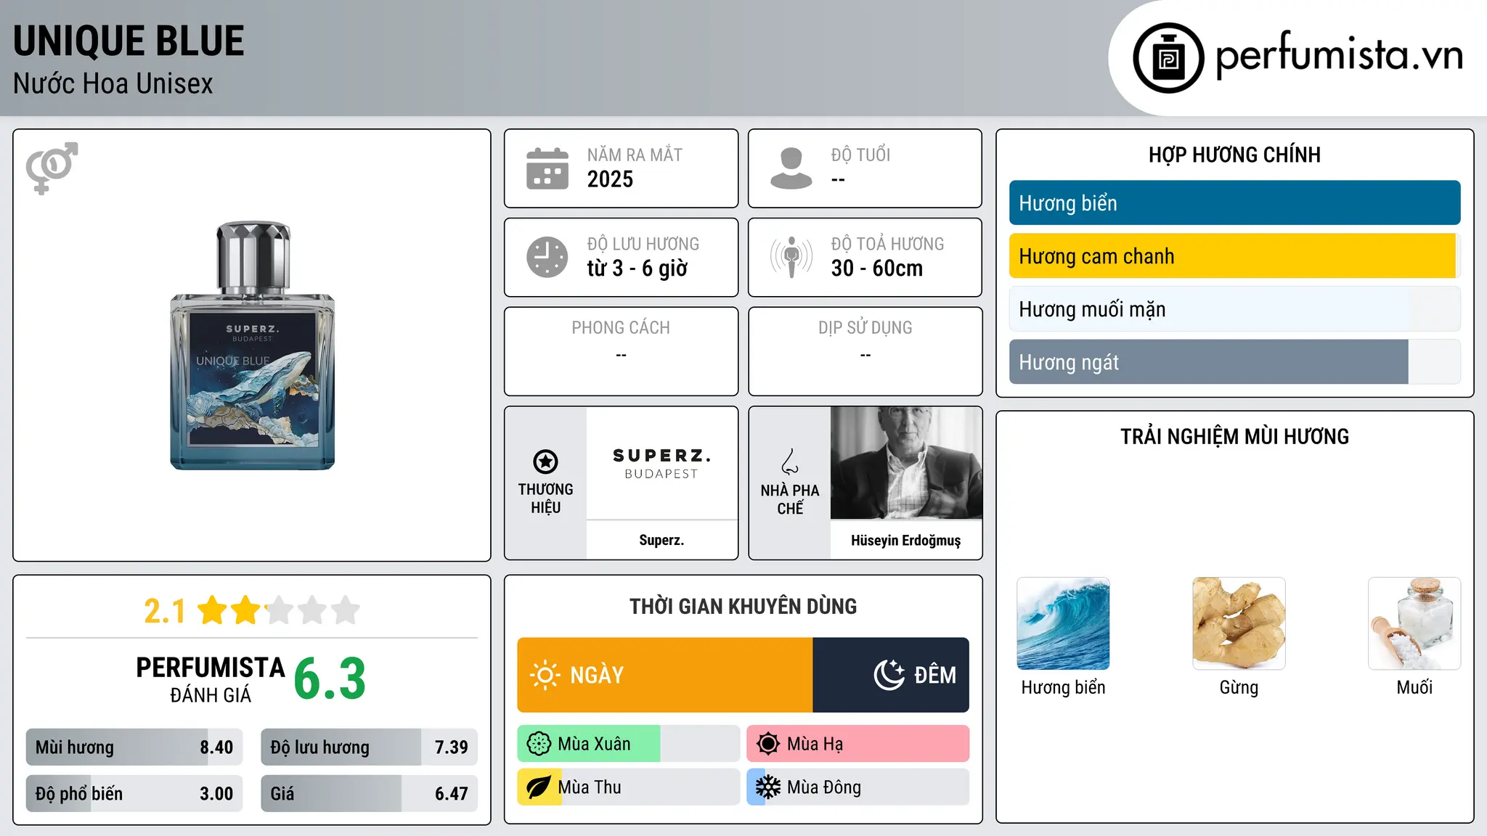Click the Hương muối mặn accord bar
Viewport: 1487px width, 836px height.
click(1234, 309)
